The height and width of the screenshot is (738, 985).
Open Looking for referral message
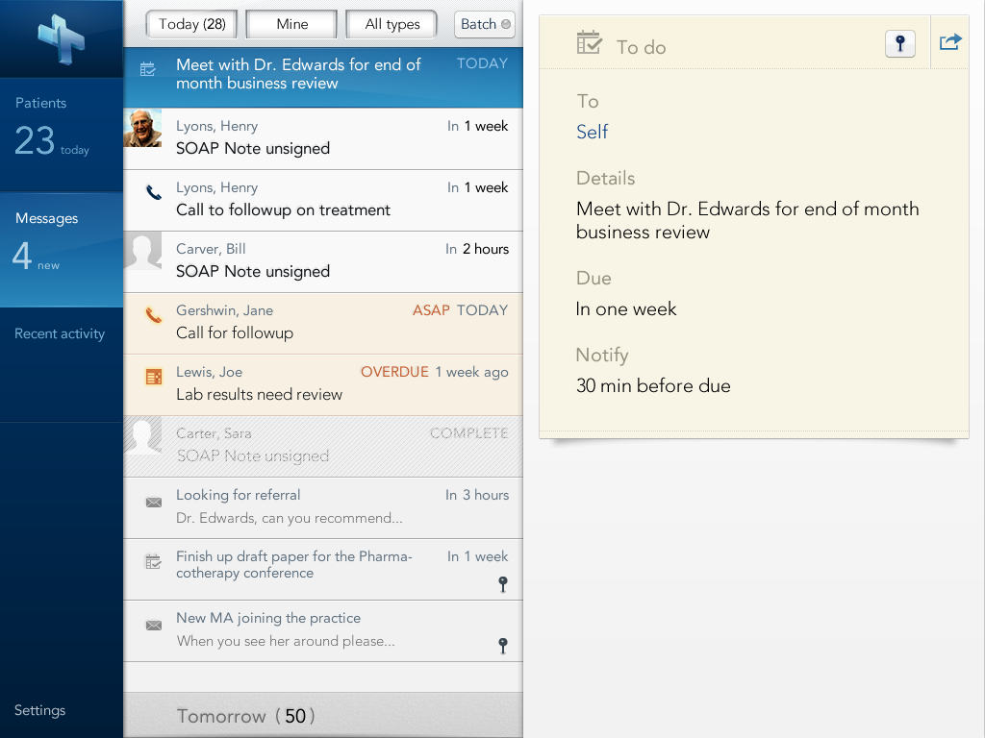(x=323, y=507)
